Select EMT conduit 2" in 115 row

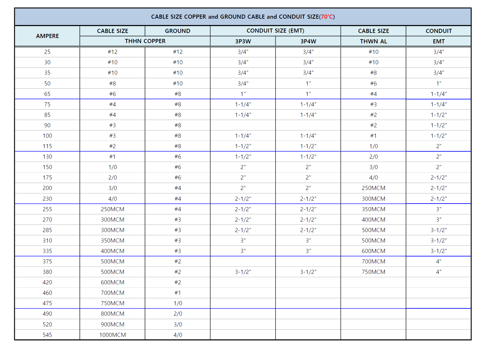coord(439,146)
